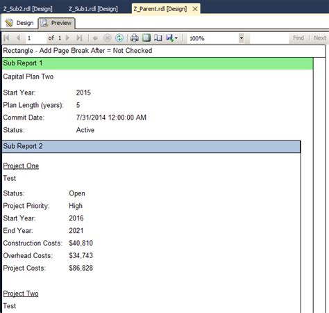Click the total pages count after 'of'
The height and width of the screenshot is (313, 329).
(60, 38)
